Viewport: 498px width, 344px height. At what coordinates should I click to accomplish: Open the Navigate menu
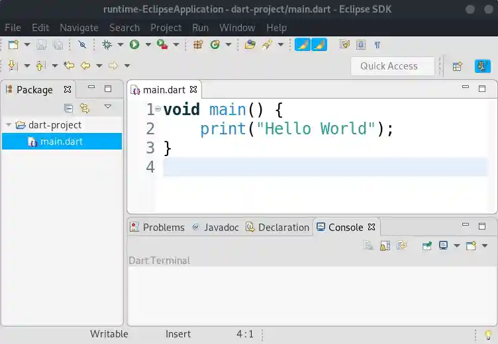click(79, 28)
